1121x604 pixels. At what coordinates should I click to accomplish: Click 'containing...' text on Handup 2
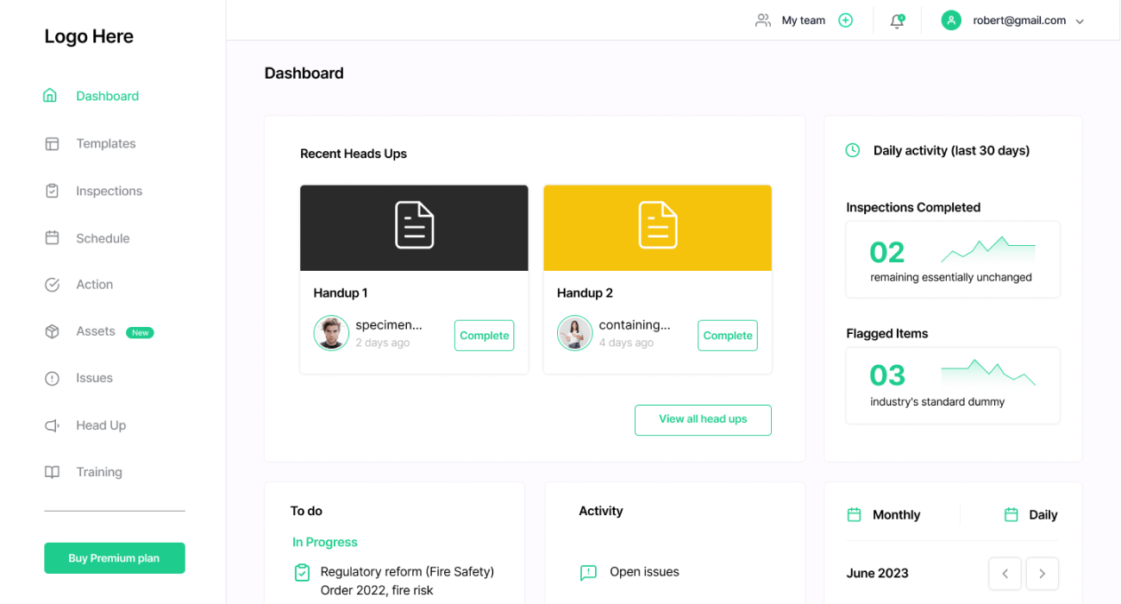pos(635,325)
